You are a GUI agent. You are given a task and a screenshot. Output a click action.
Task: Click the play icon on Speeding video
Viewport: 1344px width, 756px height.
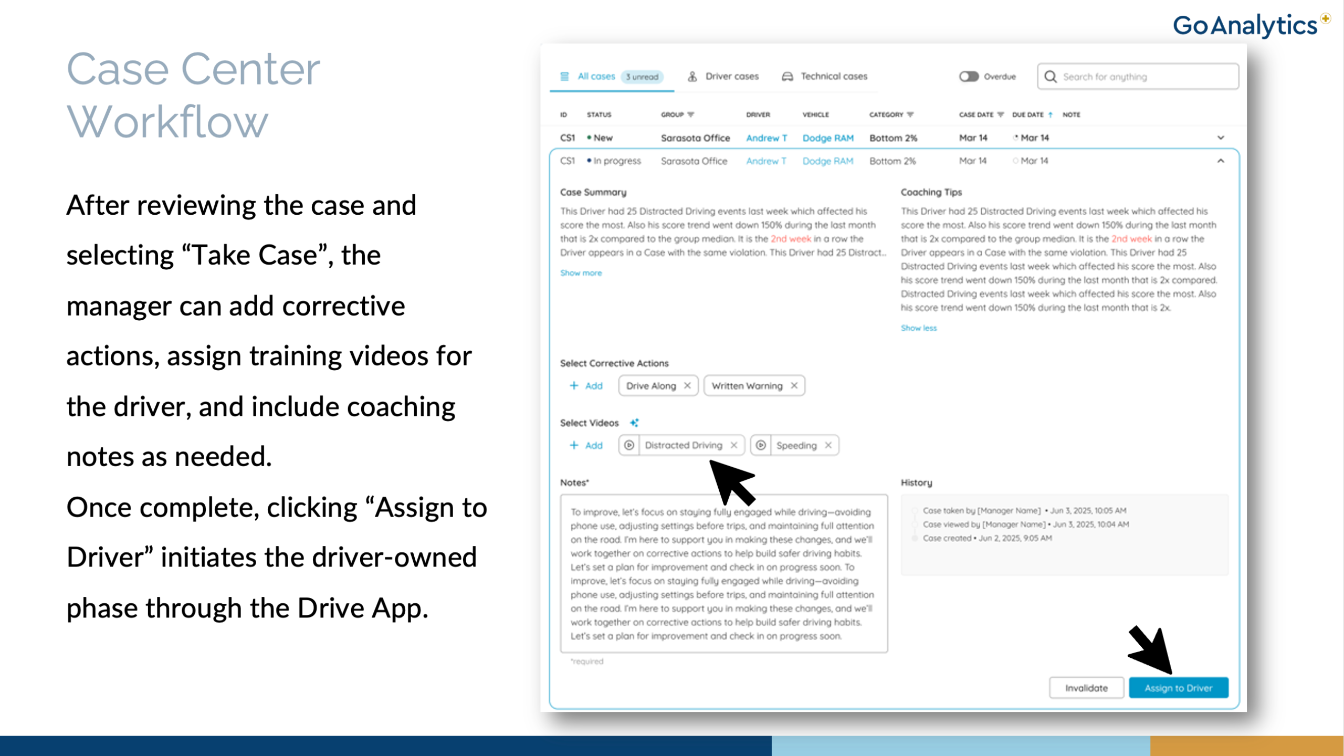(761, 445)
